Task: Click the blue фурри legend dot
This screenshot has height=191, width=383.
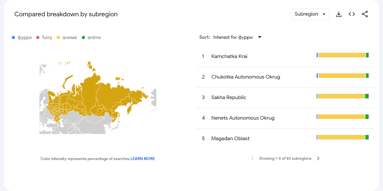Action: tap(13, 37)
